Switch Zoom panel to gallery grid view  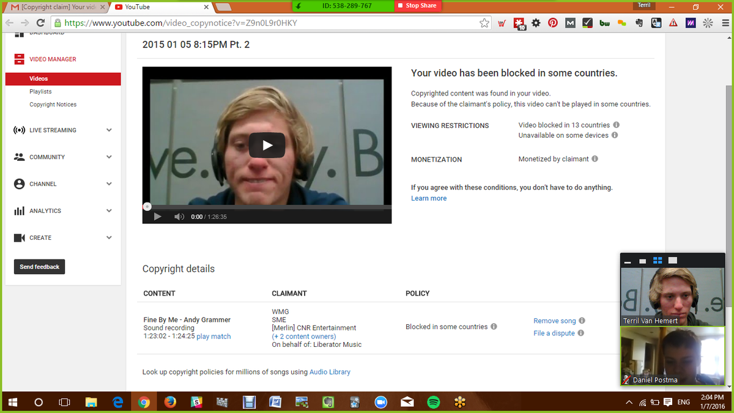pos(658,261)
